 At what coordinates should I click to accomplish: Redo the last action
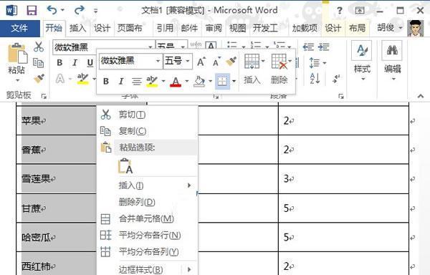pos(80,10)
